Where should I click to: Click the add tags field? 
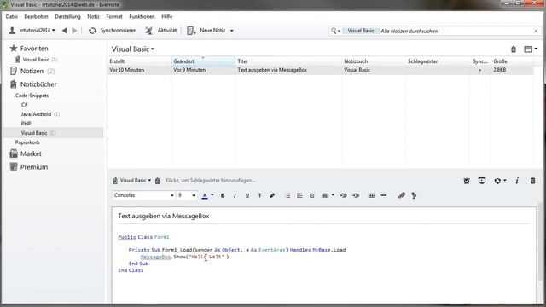[211, 180]
